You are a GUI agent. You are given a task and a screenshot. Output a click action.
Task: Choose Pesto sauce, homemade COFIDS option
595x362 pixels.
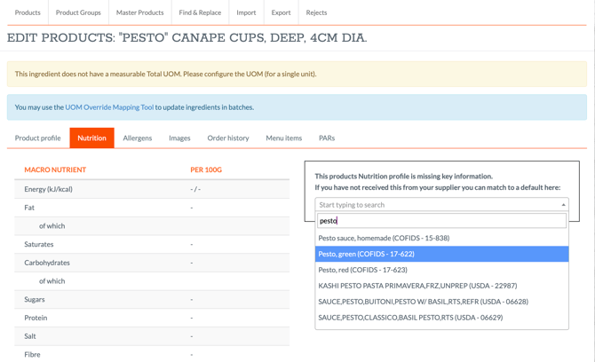pos(384,238)
